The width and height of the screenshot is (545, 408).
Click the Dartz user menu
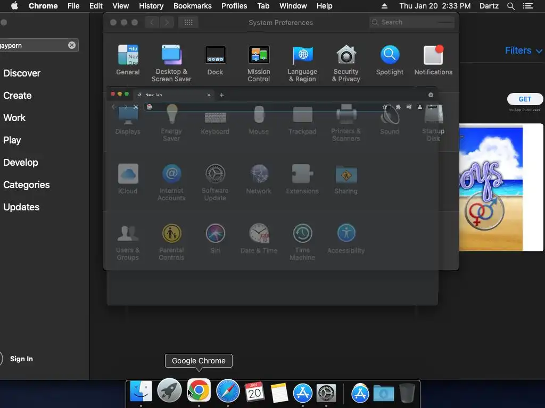click(489, 6)
